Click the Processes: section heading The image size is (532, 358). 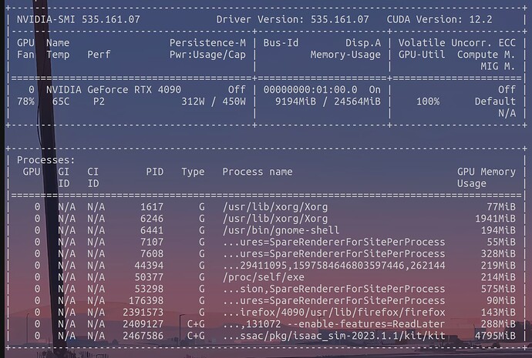coord(47,159)
